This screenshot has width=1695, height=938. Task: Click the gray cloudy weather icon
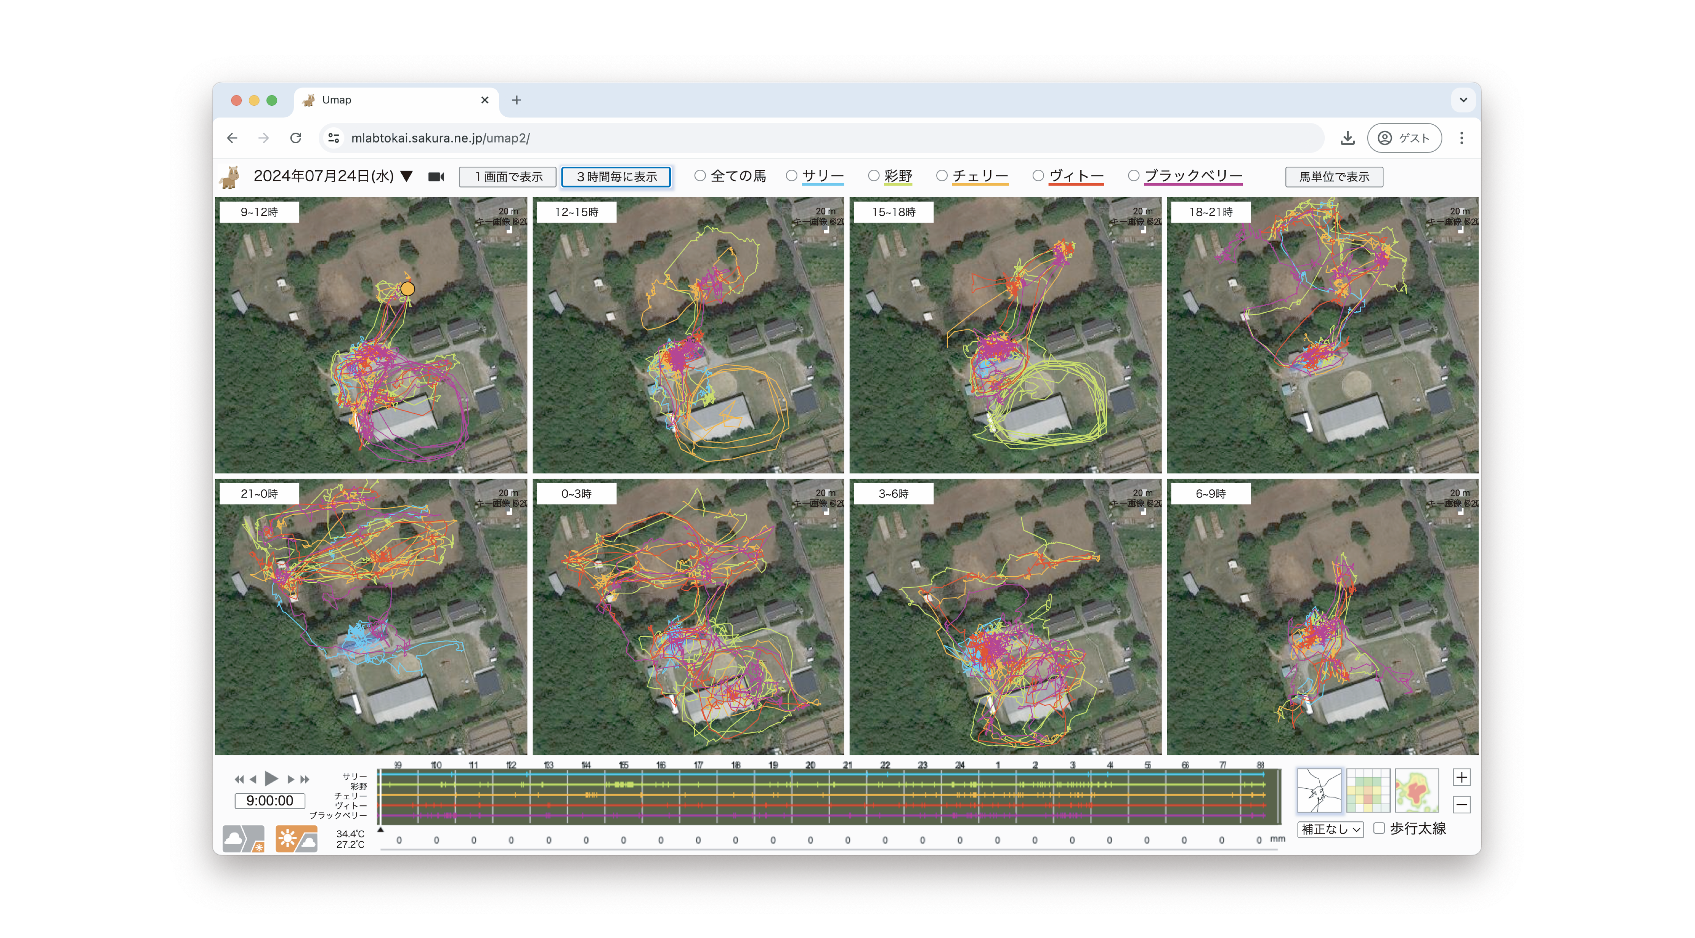coord(243,839)
